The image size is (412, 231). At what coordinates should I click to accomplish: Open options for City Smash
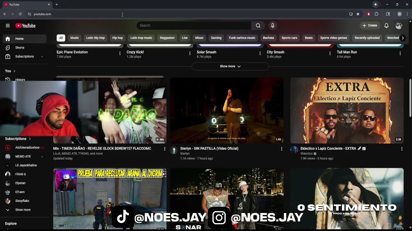(330, 53)
